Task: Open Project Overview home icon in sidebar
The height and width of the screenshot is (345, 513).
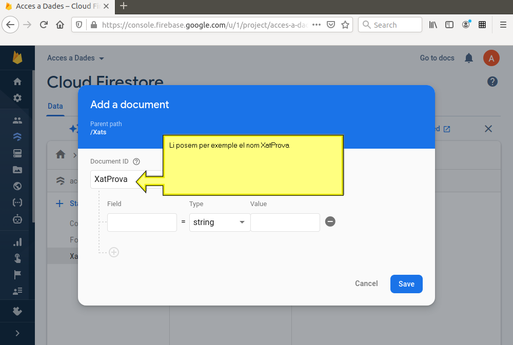Action: (17, 82)
